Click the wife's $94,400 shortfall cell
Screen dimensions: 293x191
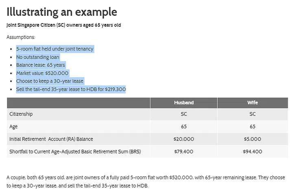coord(252,152)
